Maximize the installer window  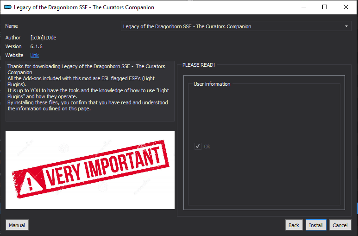tap(325, 7)
